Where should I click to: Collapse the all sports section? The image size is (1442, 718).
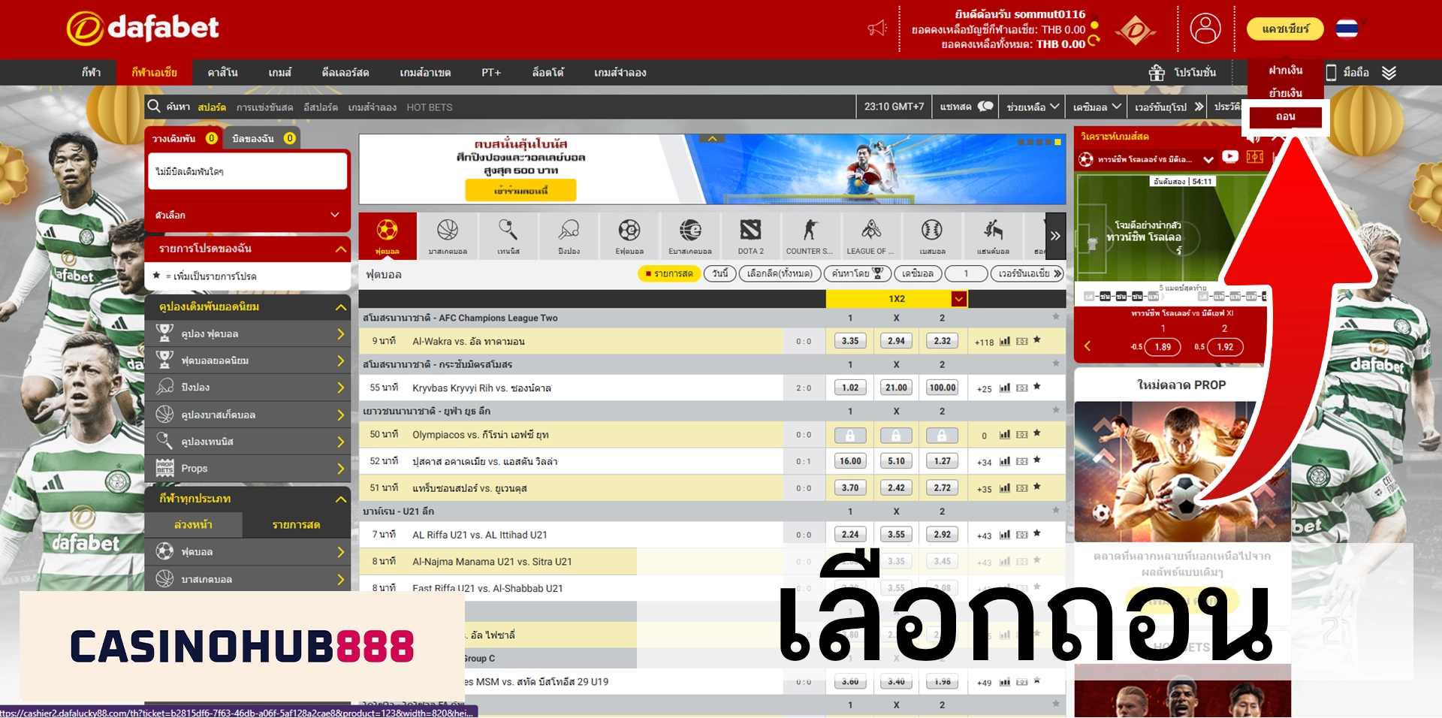(x=341, y=499)
